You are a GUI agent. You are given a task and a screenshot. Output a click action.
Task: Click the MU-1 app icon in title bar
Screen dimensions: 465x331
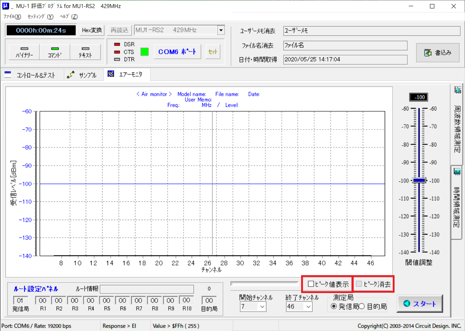coord(6,6)
